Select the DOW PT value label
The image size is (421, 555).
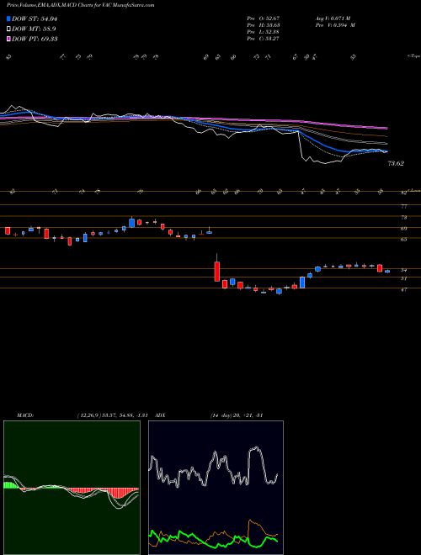pyautogui.click(x=35, y=39)
